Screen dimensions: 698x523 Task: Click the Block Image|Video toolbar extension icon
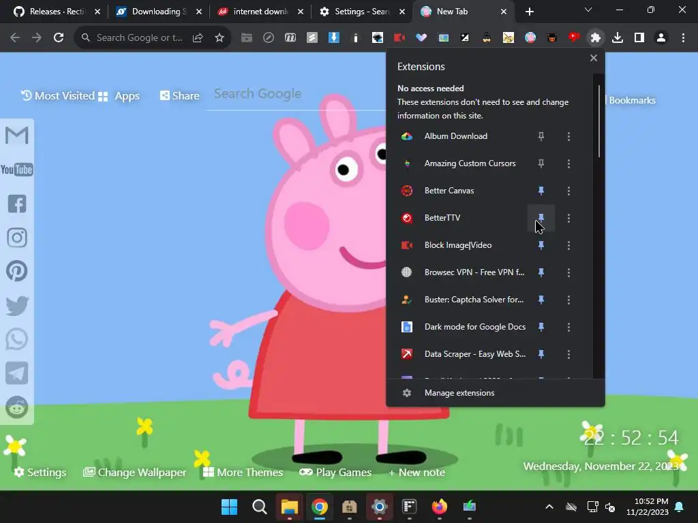pos(399,38)
